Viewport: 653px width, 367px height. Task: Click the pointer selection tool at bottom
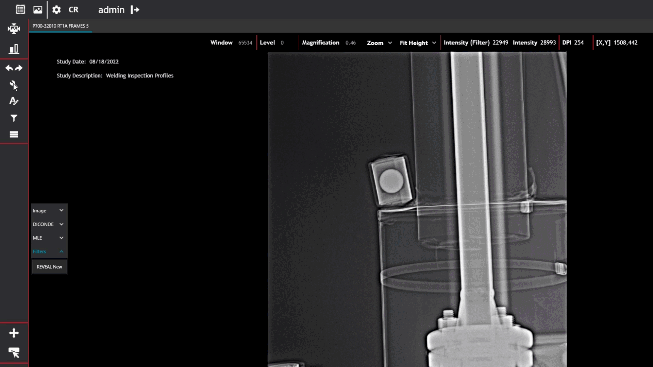coord(14,353)
